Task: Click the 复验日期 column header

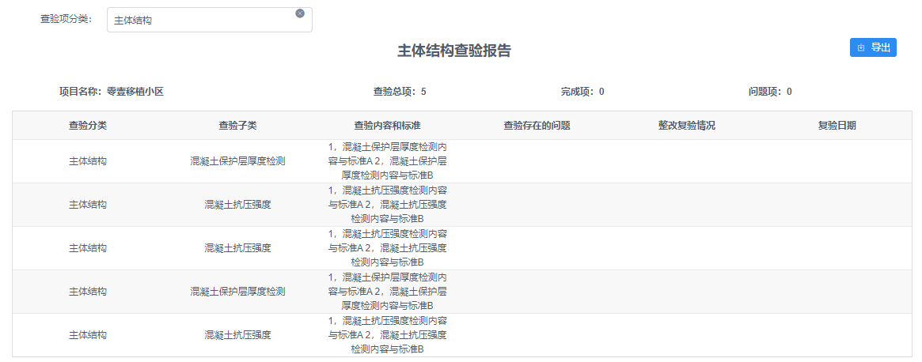Action: (x=837, y=126)
